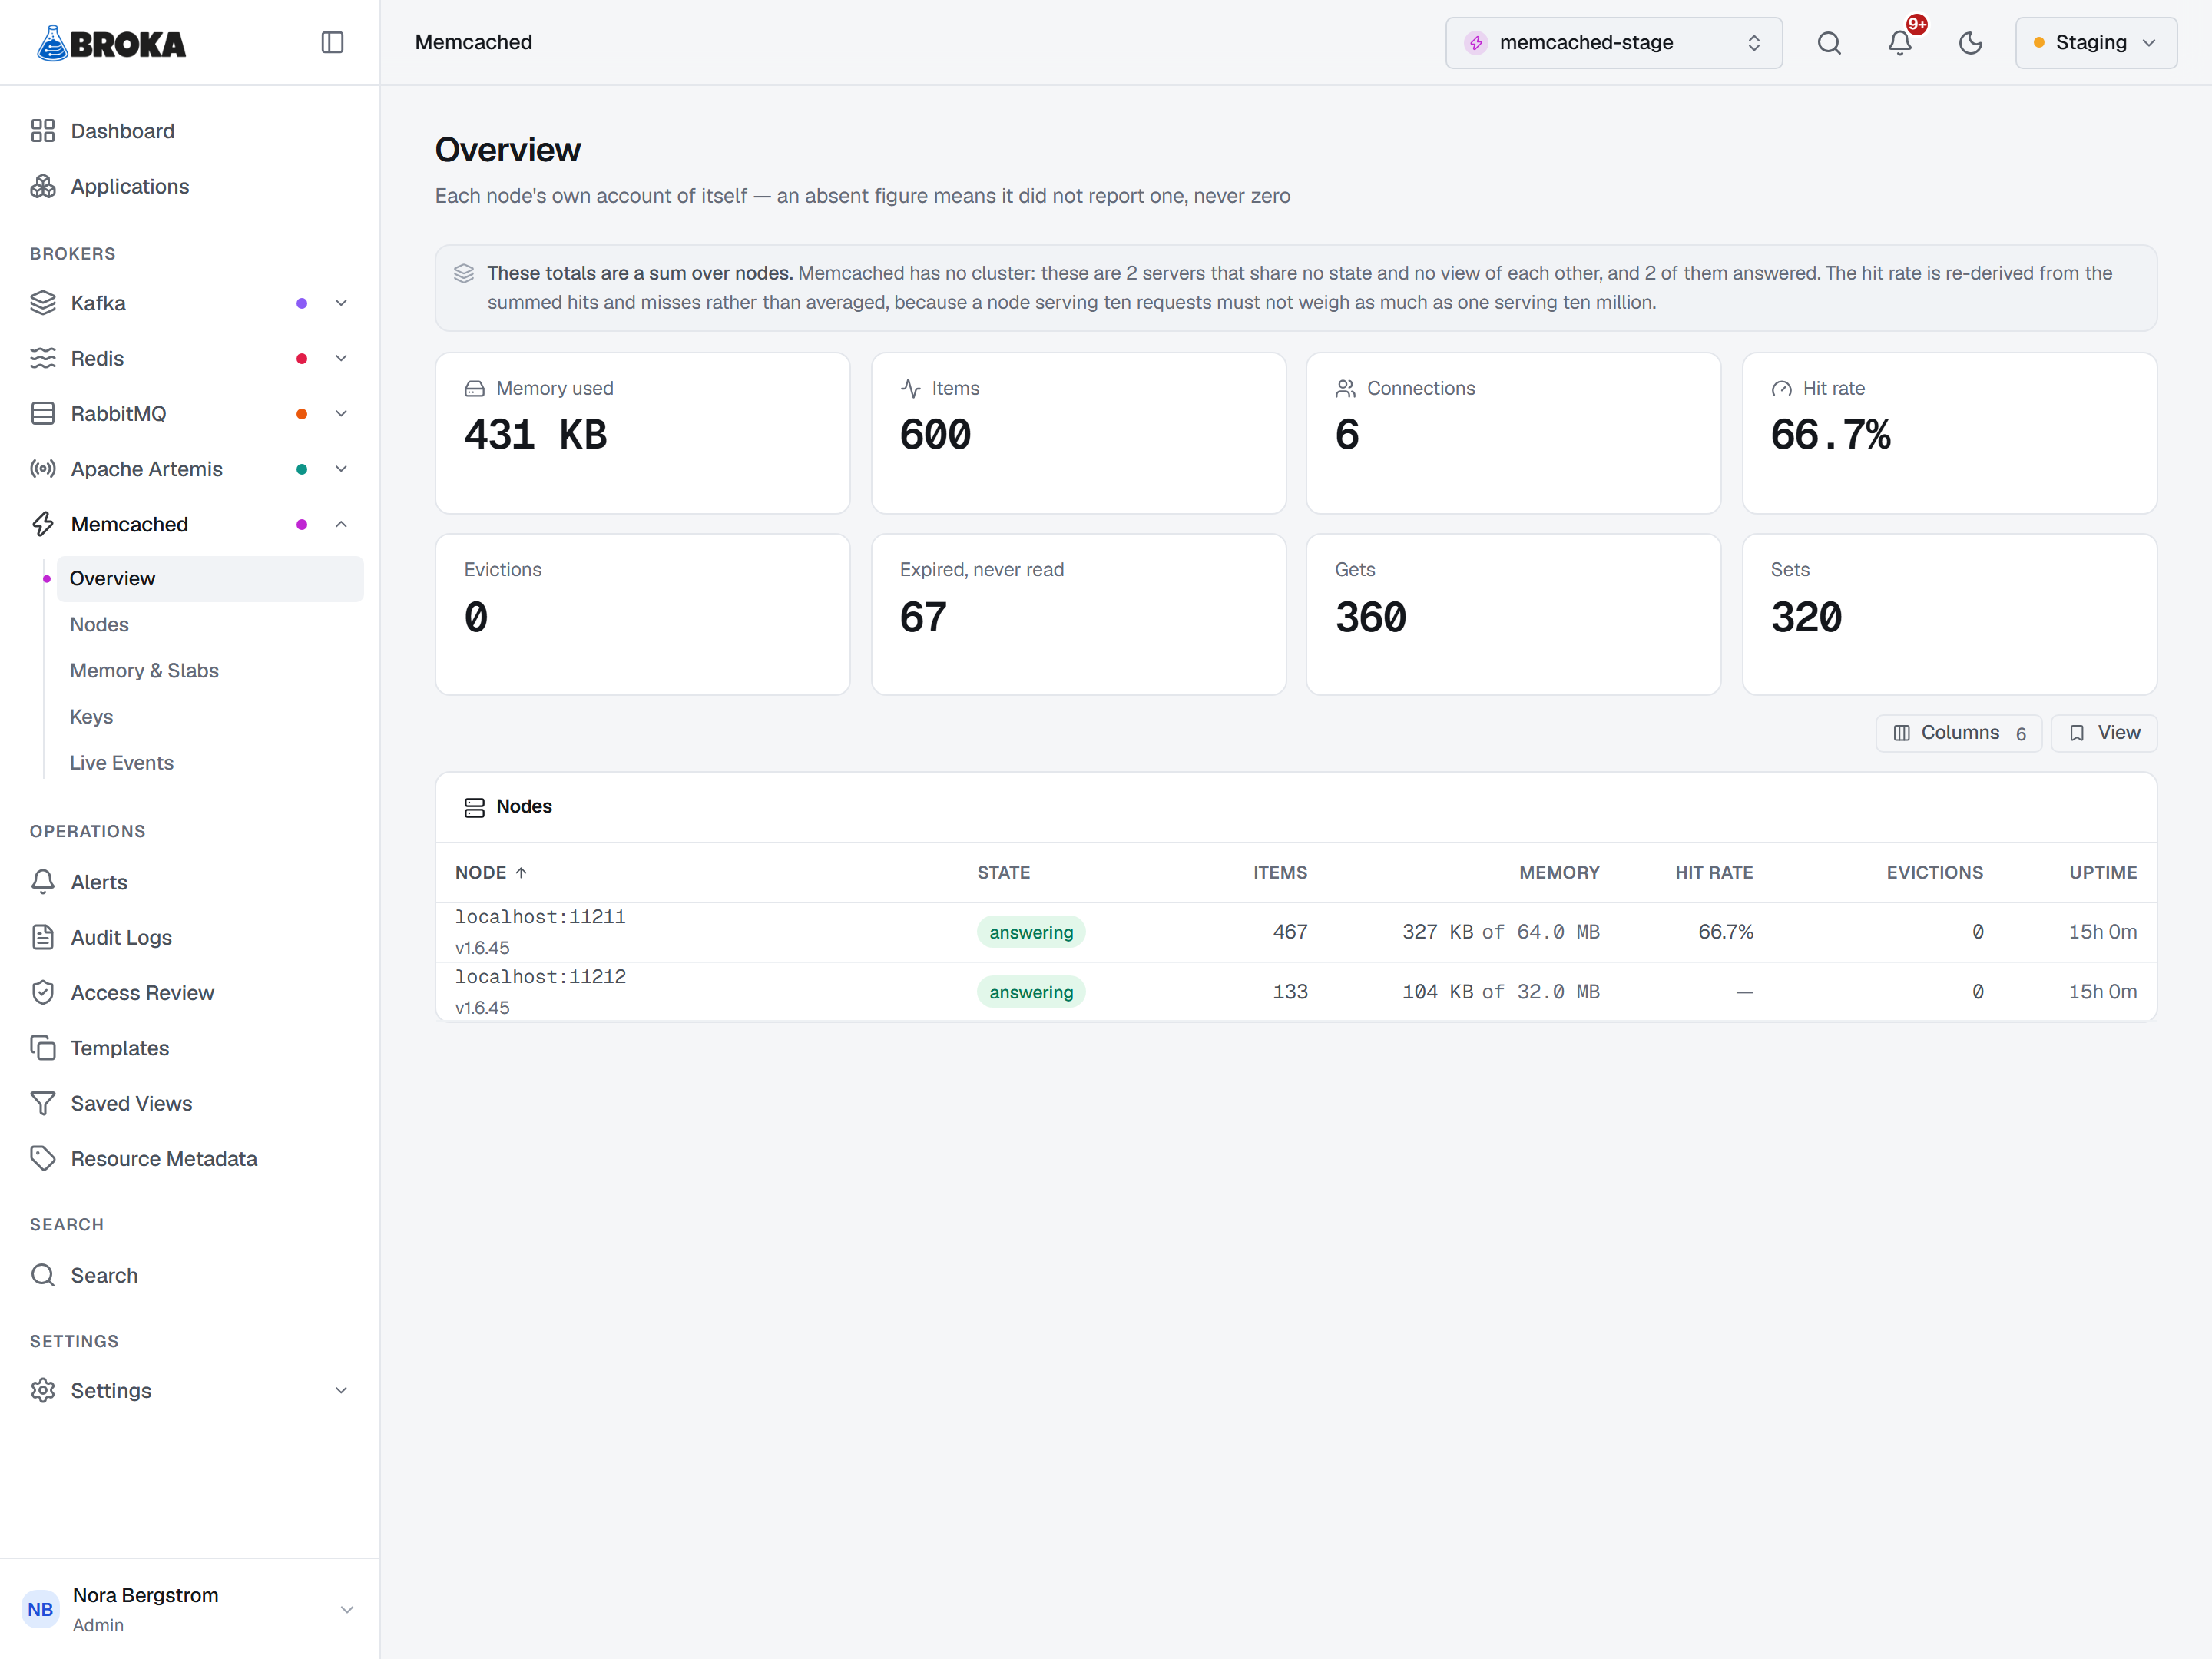Screen dimensions: 2212x1659
Task: Select Memory & Slabs submenu item
Action: coord(210,670)
